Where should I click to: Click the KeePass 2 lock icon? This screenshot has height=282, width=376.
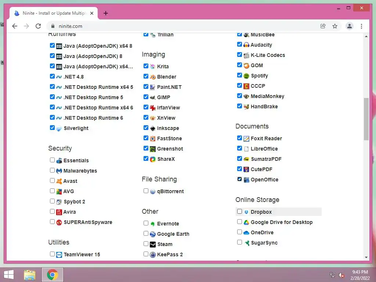pos(152,255)
